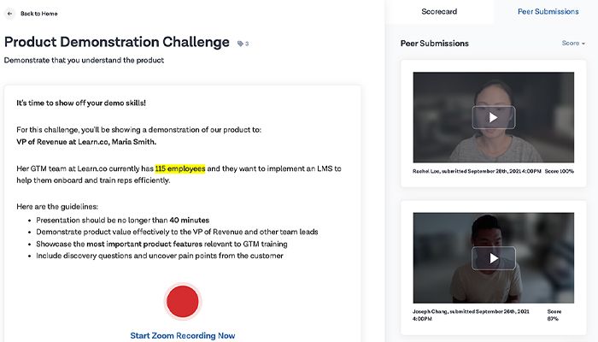The height and width of the screenshot is (342, 598).
Task: Click 'VP of Revenue at Learn.co, Maria Smith.' text
Action: [x=86, y=142]
